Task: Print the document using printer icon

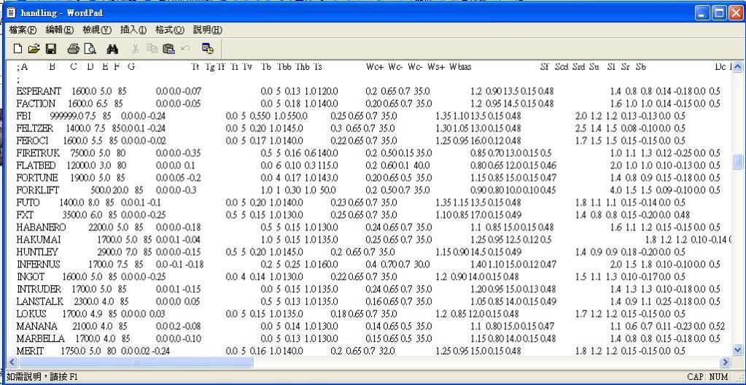Action: click(x=73, y=48)
